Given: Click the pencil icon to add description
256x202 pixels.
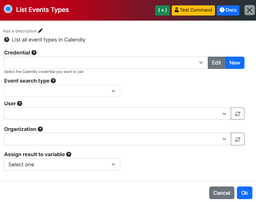Looking at the screenshot, I should coord(40,31).
